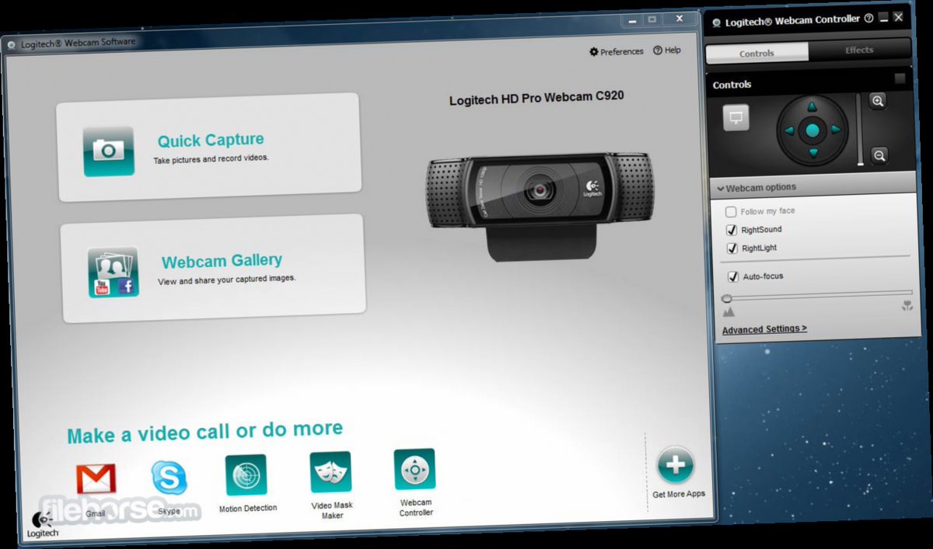Switch to the Effects tab
The width and height of the screenshot is (933, 549).
tap(859, 50)
